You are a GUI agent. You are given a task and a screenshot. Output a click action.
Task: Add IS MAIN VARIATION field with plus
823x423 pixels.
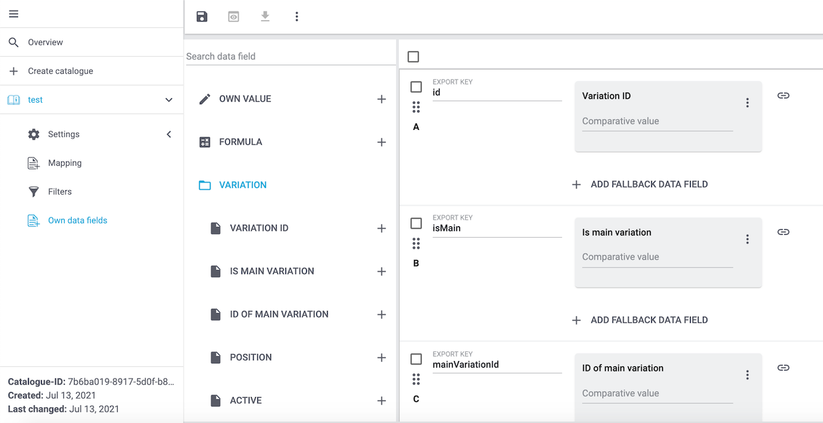[x=382, y=271]
